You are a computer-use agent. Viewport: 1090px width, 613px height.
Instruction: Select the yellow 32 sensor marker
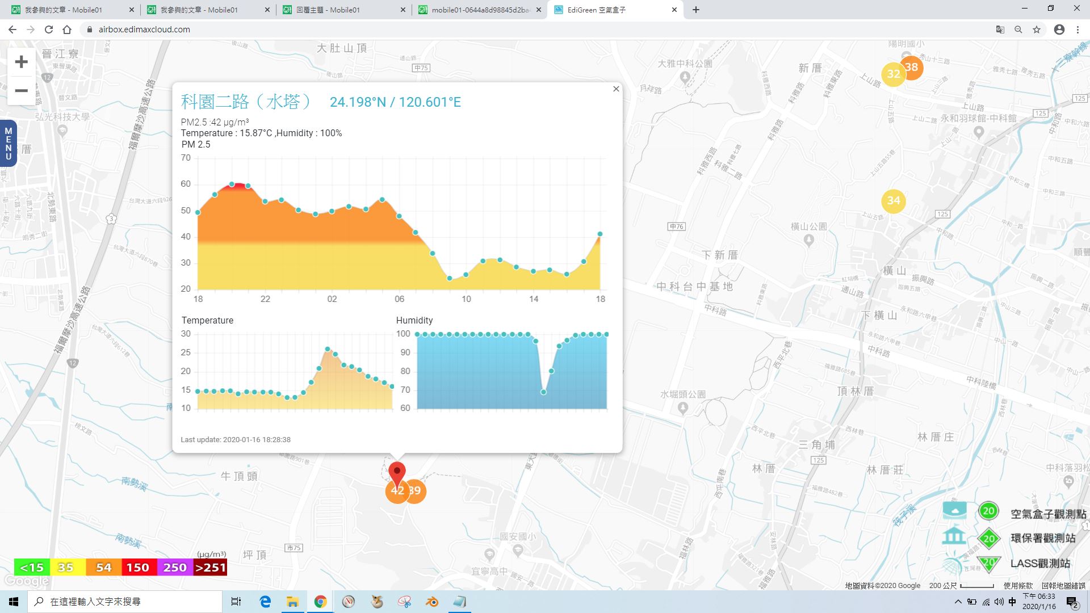point(893,74)
